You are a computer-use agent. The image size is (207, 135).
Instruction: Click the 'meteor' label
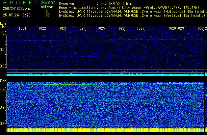point(47,7)
